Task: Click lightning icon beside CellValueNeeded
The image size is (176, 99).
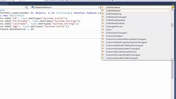Action: click(x=103, y=20)
